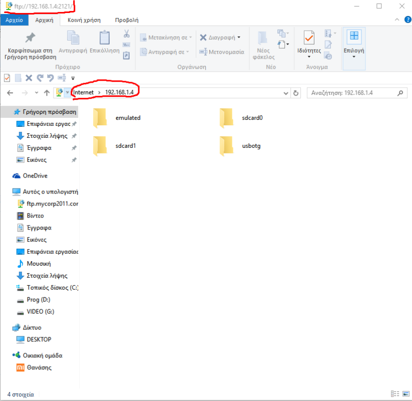The height and width of the screenshot is (401, 412).
Task: Click the Αναζήτηση search box
Action: pyautogui.click(x=350, y=93)
